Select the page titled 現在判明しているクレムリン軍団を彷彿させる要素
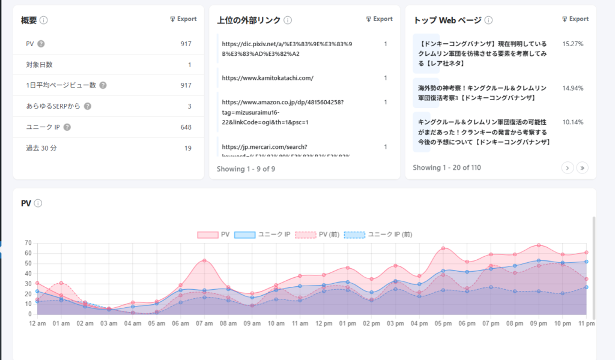 pyautogui.click(x=482, y=53)
